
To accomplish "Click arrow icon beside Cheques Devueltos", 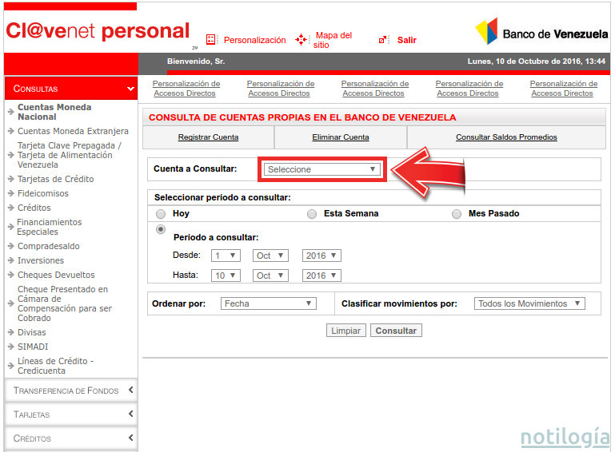I will click(11, 275).
